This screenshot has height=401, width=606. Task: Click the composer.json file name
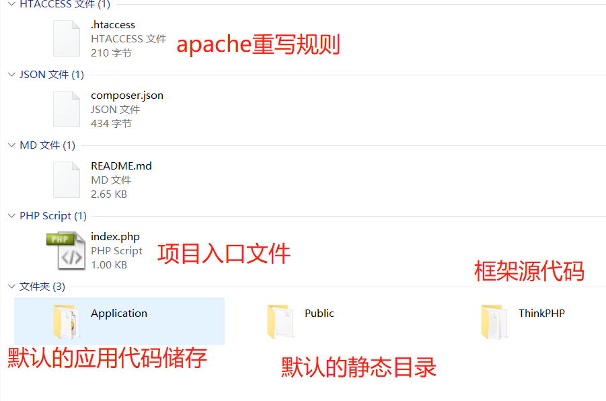pos(127,96)
